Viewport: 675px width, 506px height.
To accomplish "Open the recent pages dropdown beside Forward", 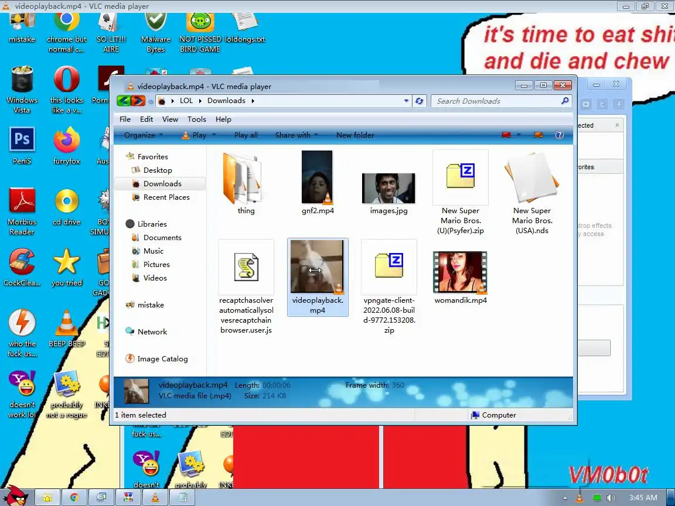I will coord(151,101).
